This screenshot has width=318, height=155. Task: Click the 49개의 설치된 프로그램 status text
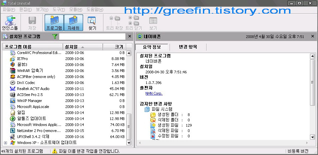[22, 151]
